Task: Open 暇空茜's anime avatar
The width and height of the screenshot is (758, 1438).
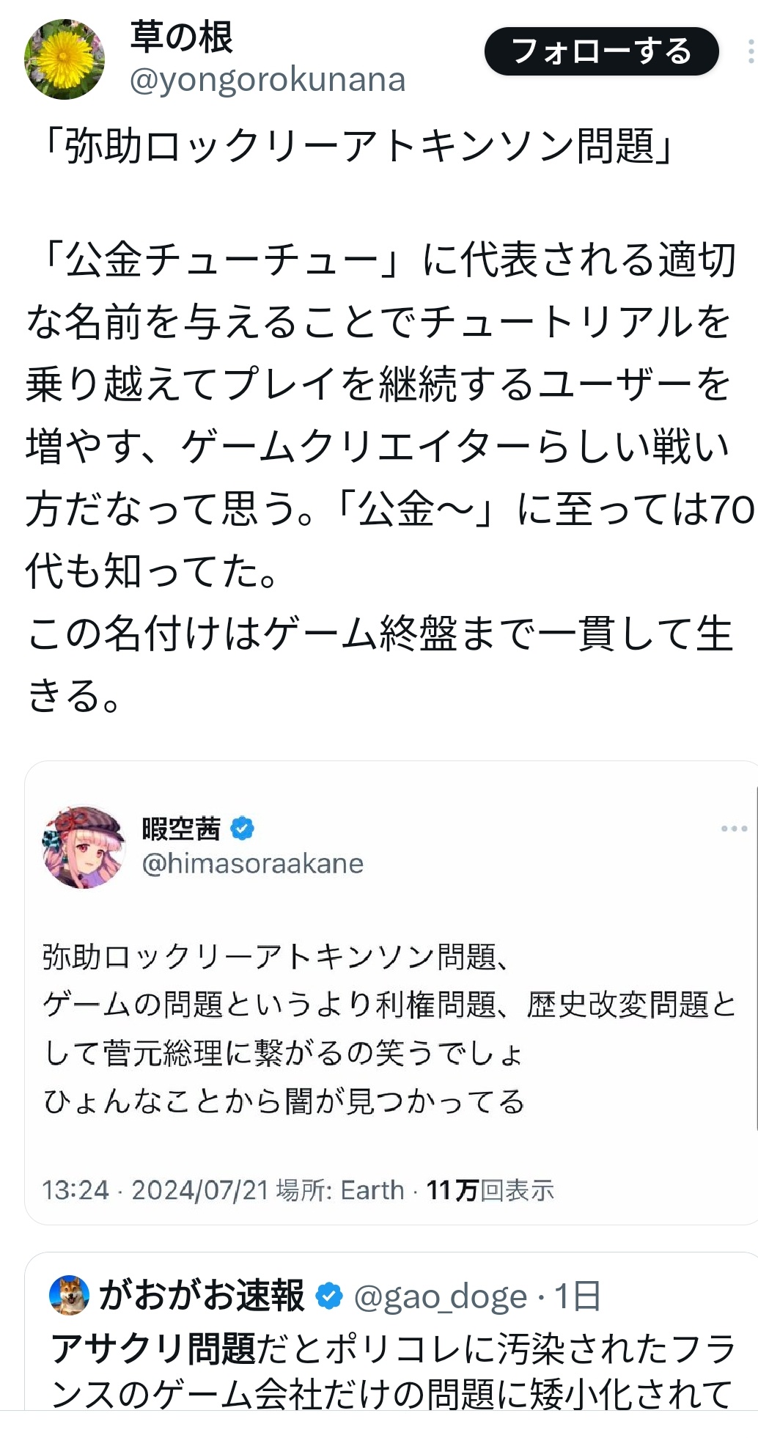Action: pyautogui.click(x=84, y=848)
